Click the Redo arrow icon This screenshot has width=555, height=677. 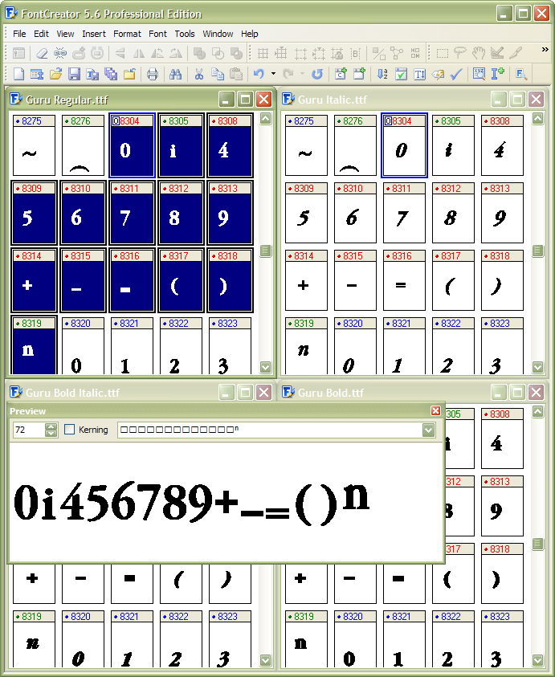288,74
